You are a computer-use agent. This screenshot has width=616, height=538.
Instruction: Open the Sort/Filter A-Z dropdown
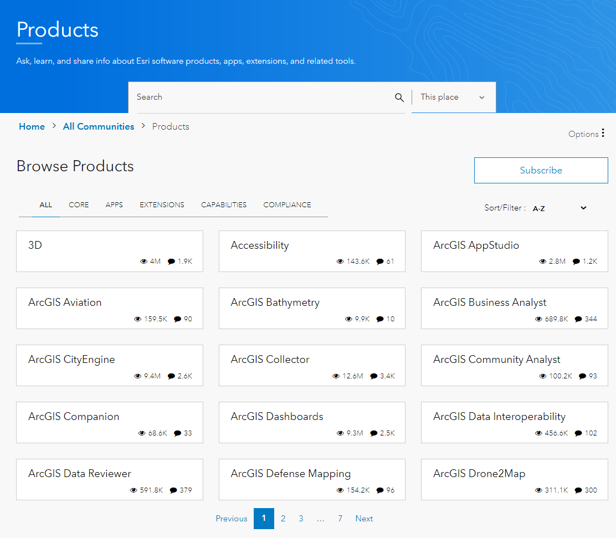pyautogui.click(x=560, y=208)
